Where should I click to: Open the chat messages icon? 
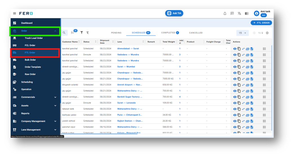pos(232,13)
